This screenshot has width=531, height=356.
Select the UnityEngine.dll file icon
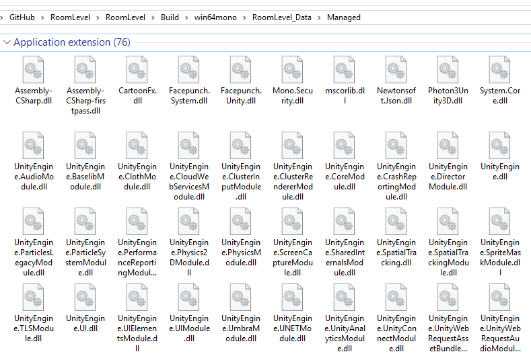pyautogui.click(x=499, y=145)
